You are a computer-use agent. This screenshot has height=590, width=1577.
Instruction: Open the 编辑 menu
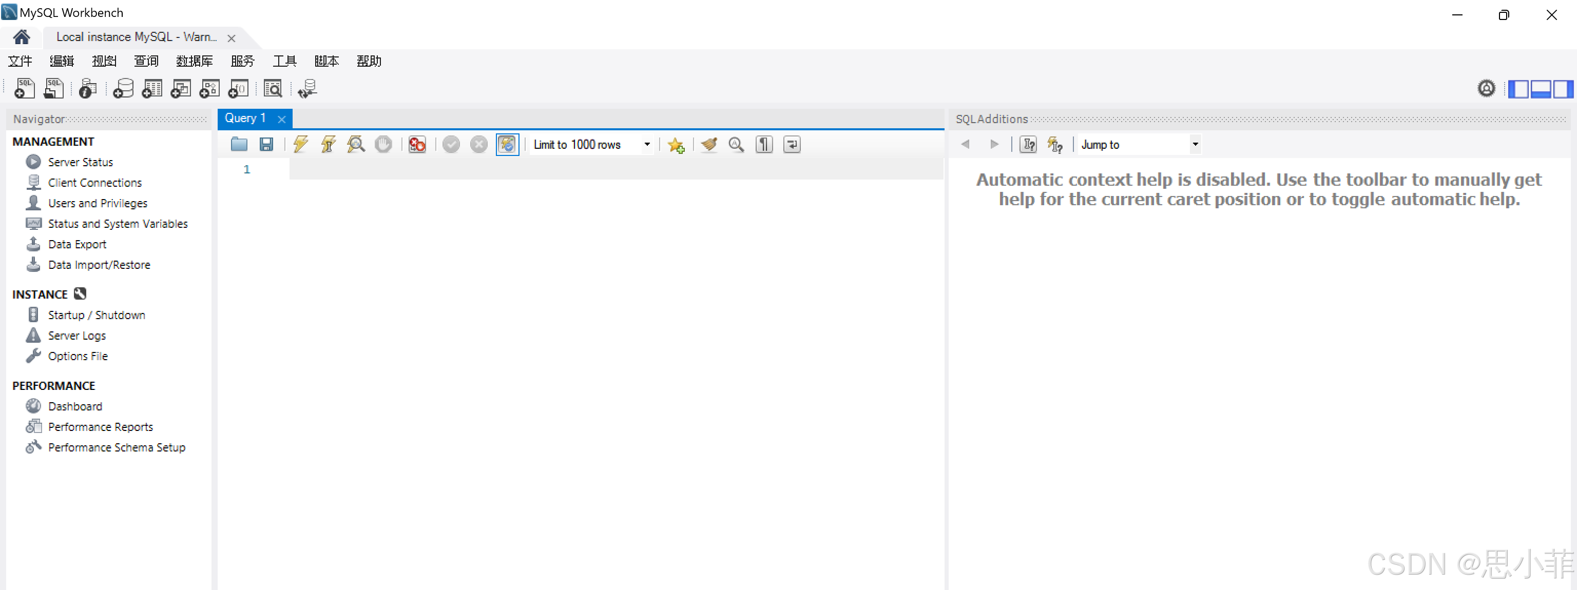pos(62,61)
